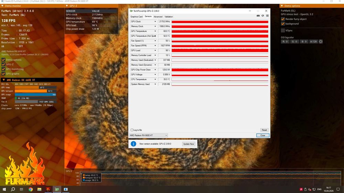Open the GPU-Z hamburger menu icon

point(267,16)
